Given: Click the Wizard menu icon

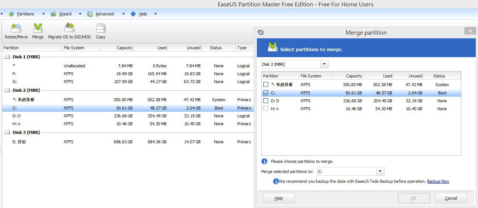Looking at the screenshot, I should tap(54, 14).
